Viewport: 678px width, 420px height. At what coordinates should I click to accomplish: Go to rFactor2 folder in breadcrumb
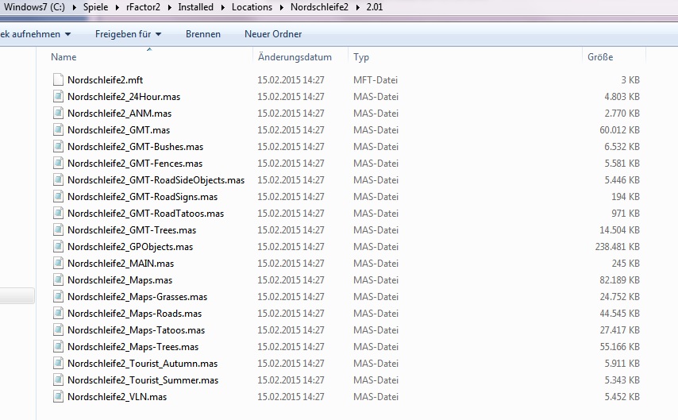tap(143, 7)
